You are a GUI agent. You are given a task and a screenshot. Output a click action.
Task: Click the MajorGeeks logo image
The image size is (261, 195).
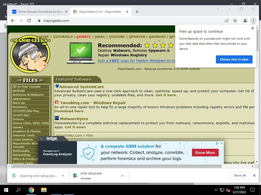point(31,54)
